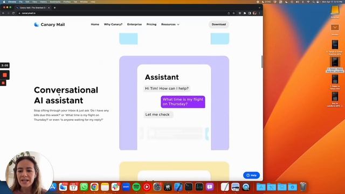Image resolution: width=345 pixels, height=194 pixels.
Task: Click the Canary Mail logo
Action: pos(49,24)
